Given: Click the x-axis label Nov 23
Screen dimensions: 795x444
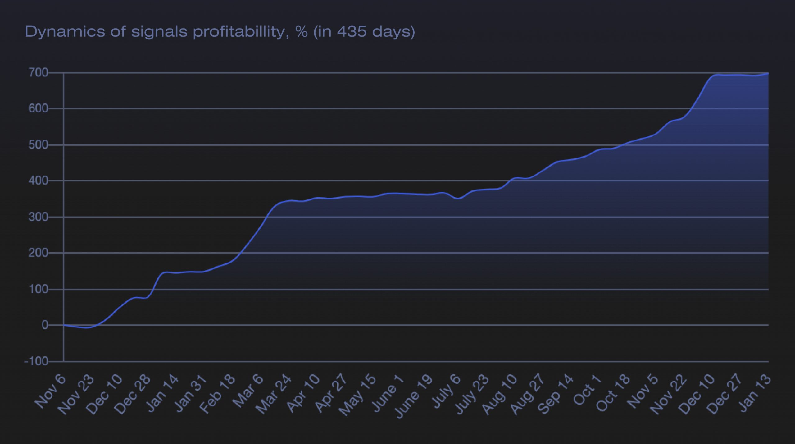Looking at the screenshot, I should point(76,394).
